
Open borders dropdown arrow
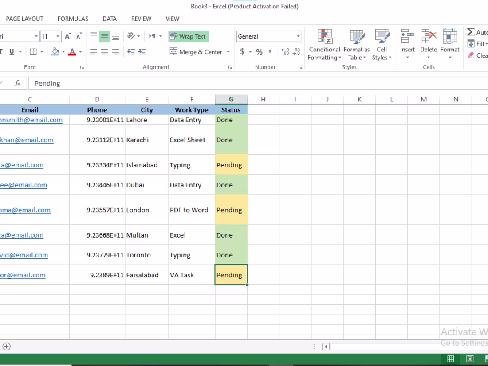coord(42,52)
